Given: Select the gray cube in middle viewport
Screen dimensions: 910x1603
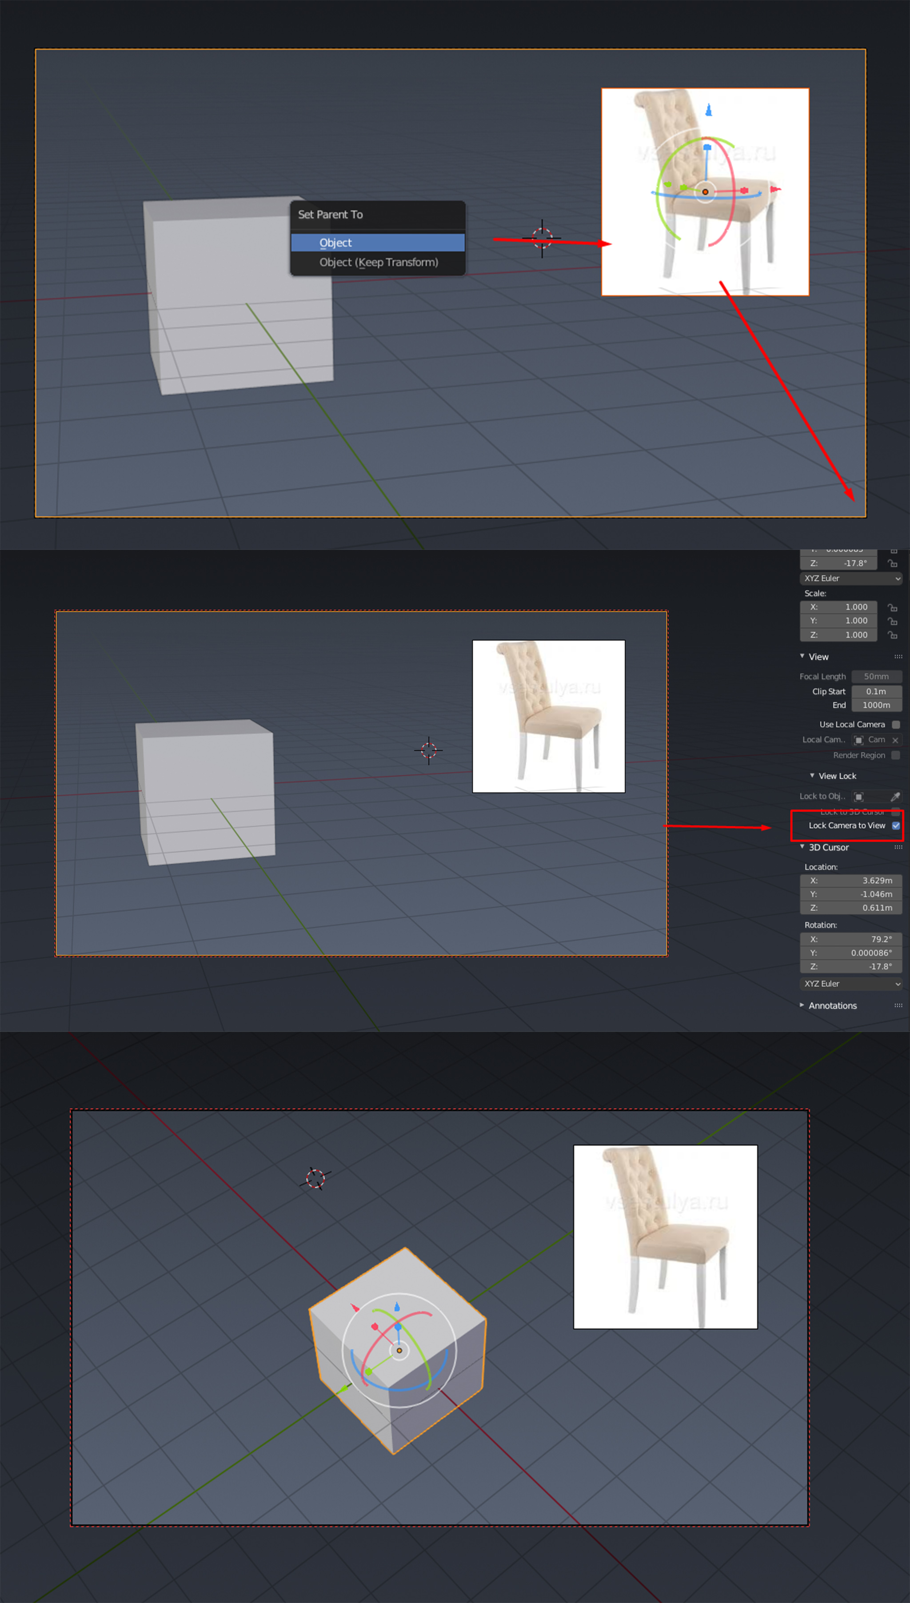Looking at the screenshot, I should (205, 793).
